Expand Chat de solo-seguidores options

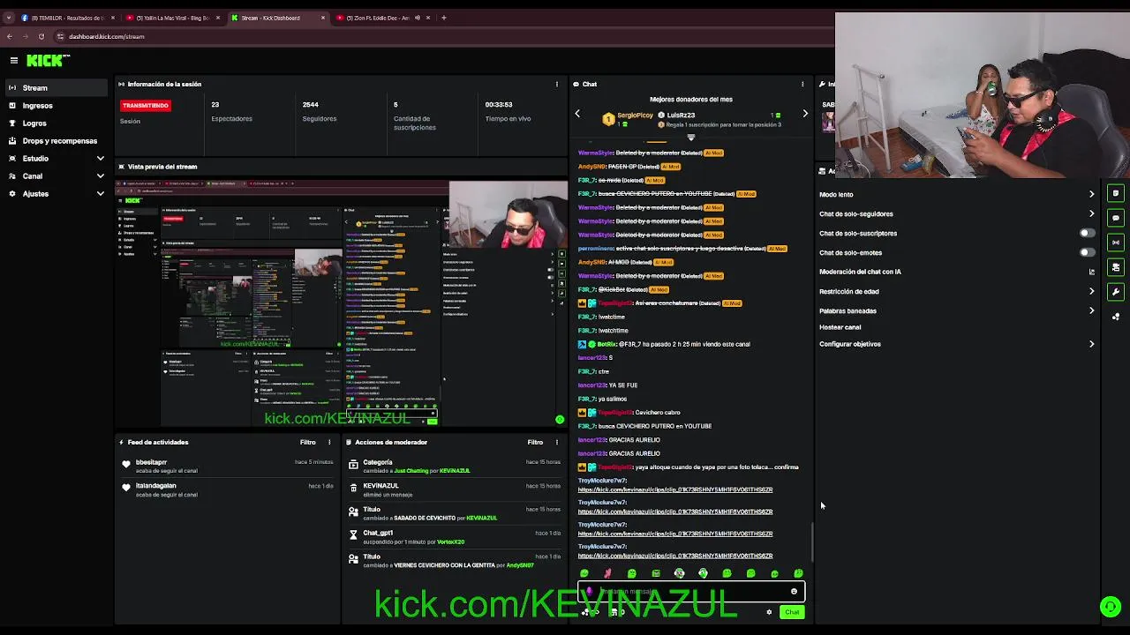click(1091, 213)
